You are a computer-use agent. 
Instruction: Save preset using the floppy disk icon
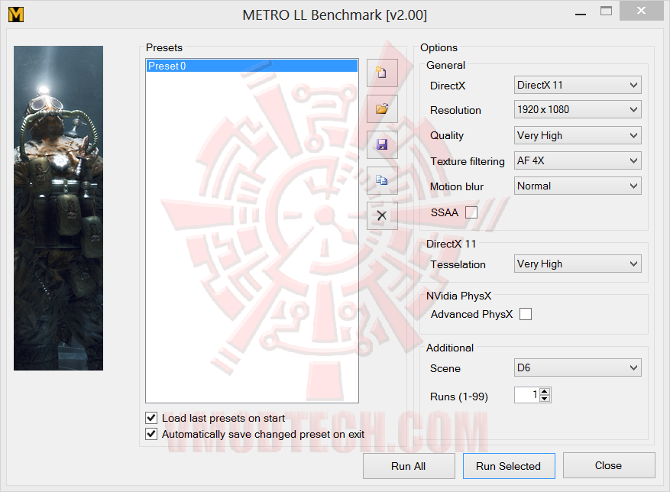pos(382,144)
